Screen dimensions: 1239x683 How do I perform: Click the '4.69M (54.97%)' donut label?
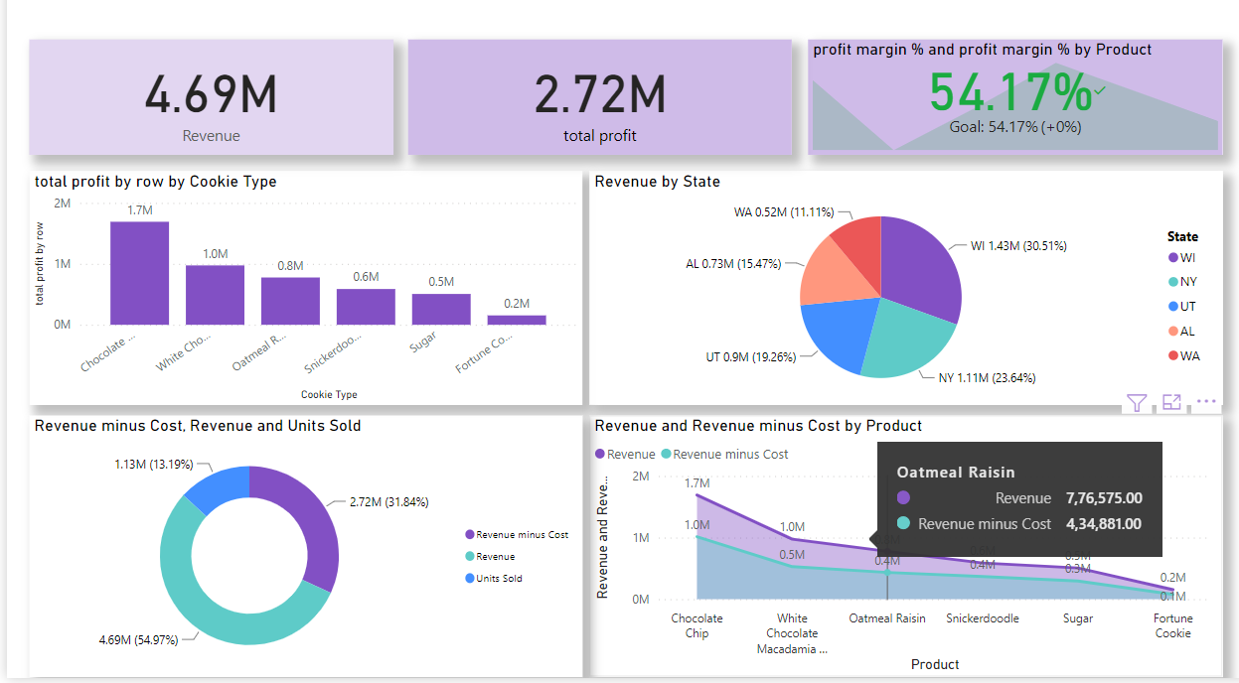(138, 640)
